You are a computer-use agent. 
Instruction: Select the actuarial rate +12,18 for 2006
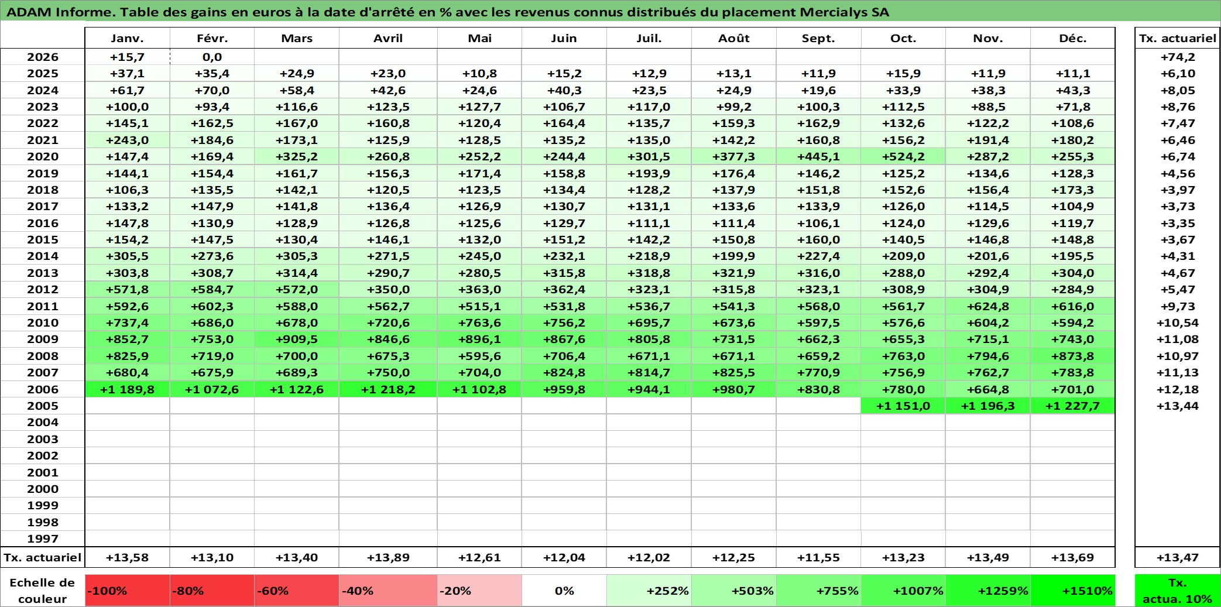click(x=1178, y=389)
